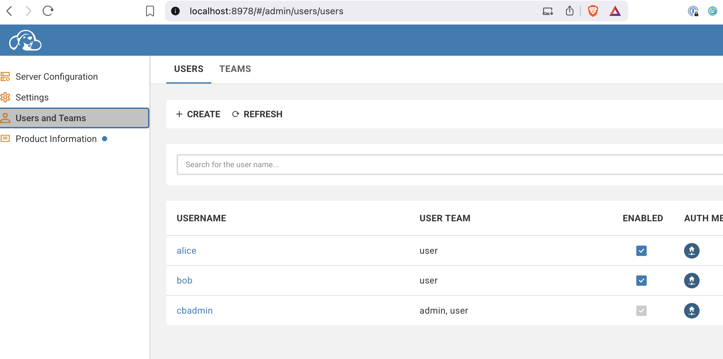
Task: Click auth method icon for bob
Action: 691,281
